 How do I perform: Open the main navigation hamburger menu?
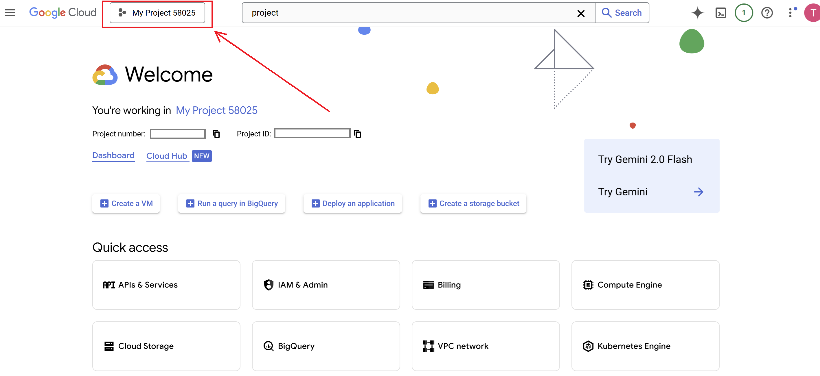click(10, 13)
